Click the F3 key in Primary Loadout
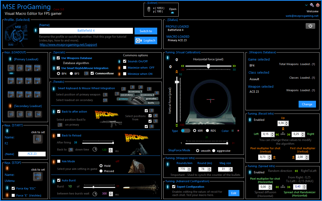Screen dimensions: 322x201 tap(20, 68)
